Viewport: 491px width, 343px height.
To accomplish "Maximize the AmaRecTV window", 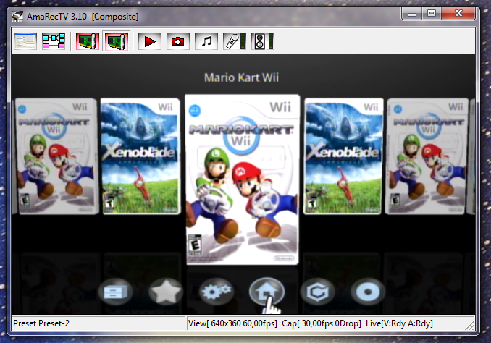I will click(432, 14).
